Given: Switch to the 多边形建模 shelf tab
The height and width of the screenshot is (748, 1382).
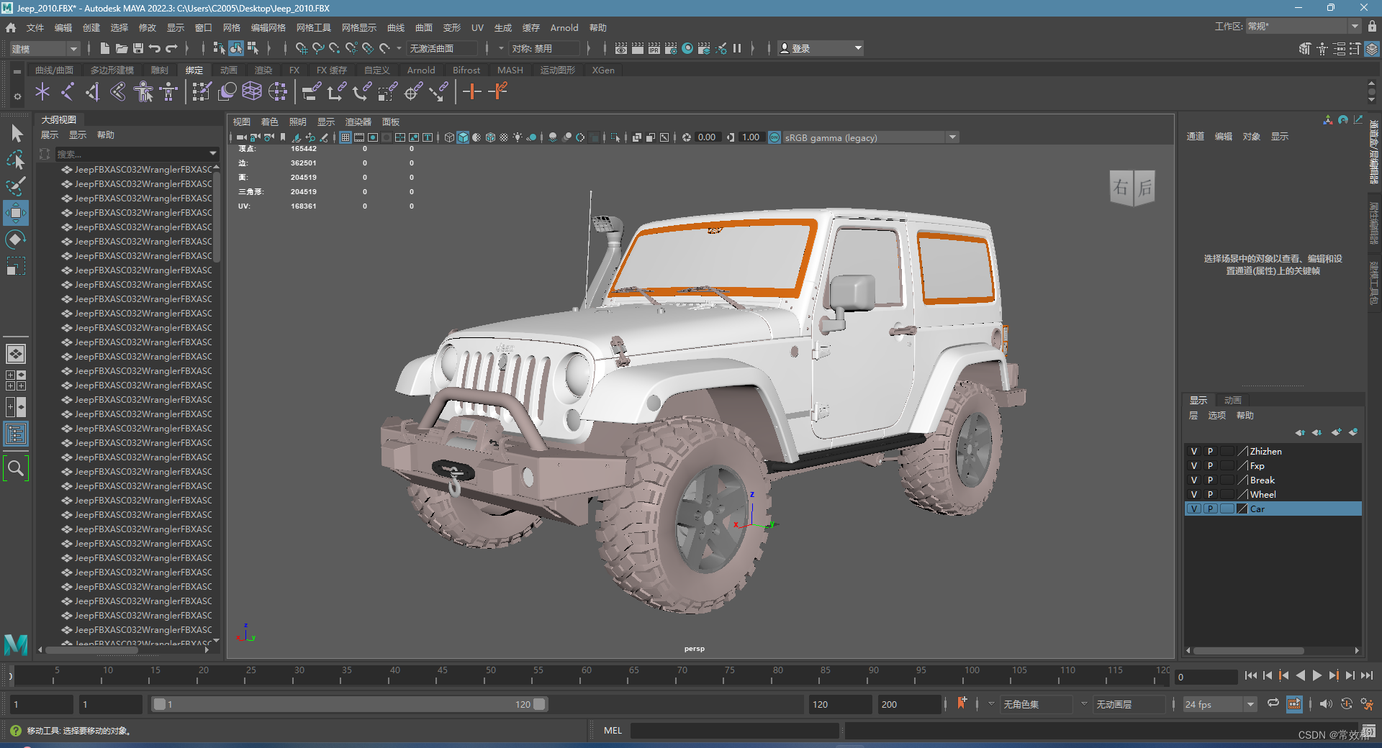Looking at the screenshot, I should [112, 70].
